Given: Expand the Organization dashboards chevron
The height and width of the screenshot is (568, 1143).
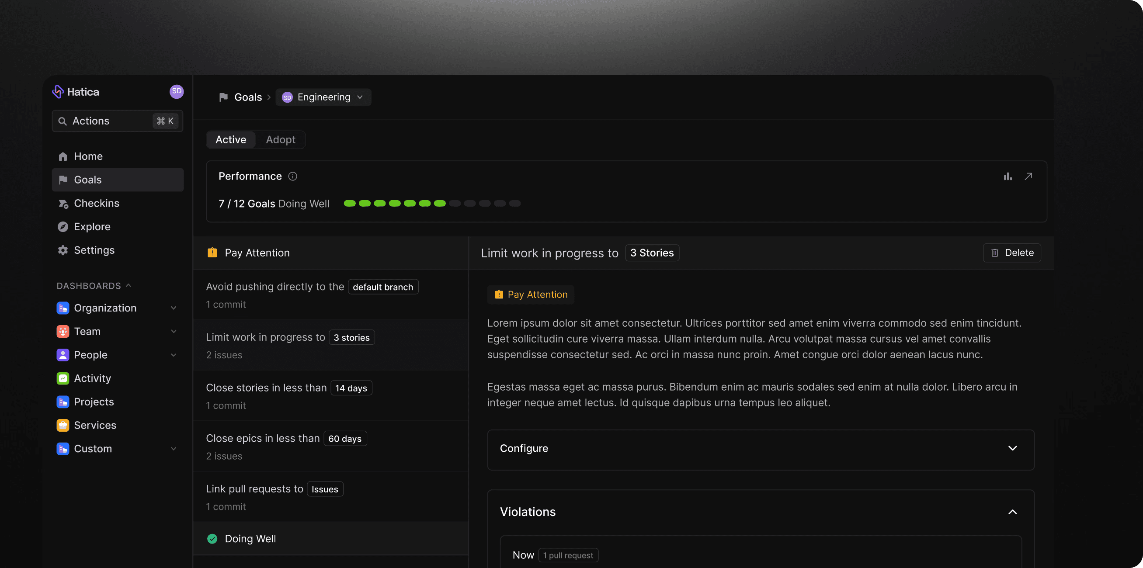Looking at the screenshot, I should coord(174,308).
